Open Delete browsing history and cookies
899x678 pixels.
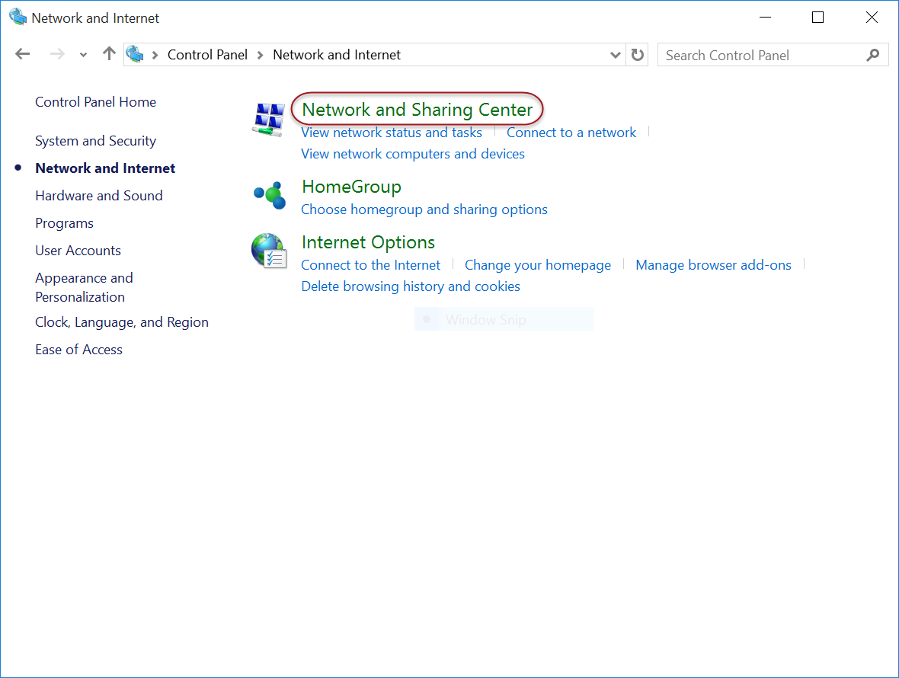411,286
